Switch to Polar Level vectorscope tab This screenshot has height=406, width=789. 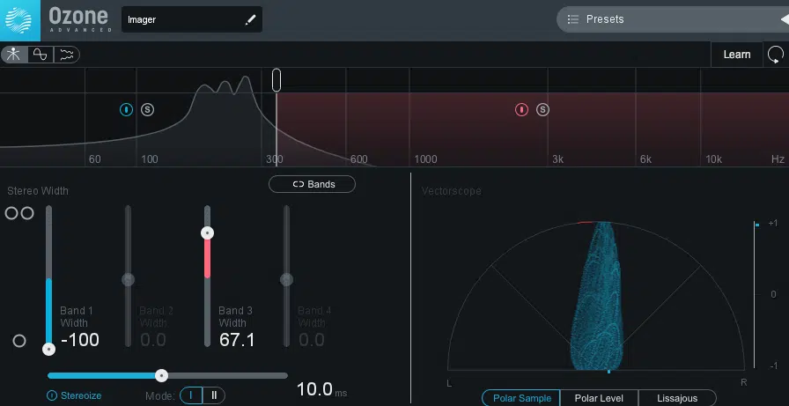[599, 398]
